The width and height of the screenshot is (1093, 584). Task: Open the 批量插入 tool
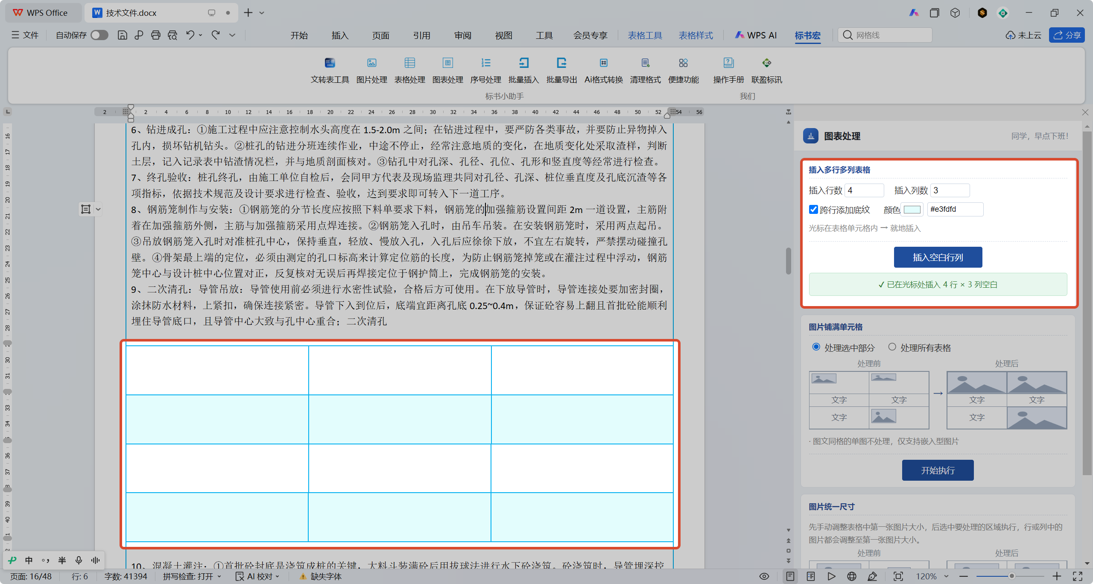[523, 70]
